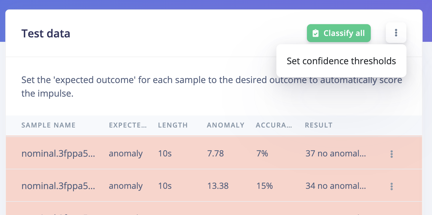Click the '34 no anomal...' result text
This screenshot has height=215, width=432.
pyautogui.click(x=335, y=186)
